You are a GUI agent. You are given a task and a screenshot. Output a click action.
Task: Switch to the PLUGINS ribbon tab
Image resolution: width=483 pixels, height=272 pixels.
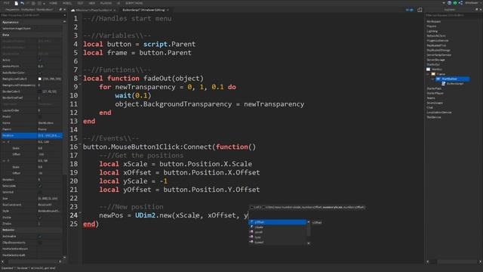pos(106,3)
